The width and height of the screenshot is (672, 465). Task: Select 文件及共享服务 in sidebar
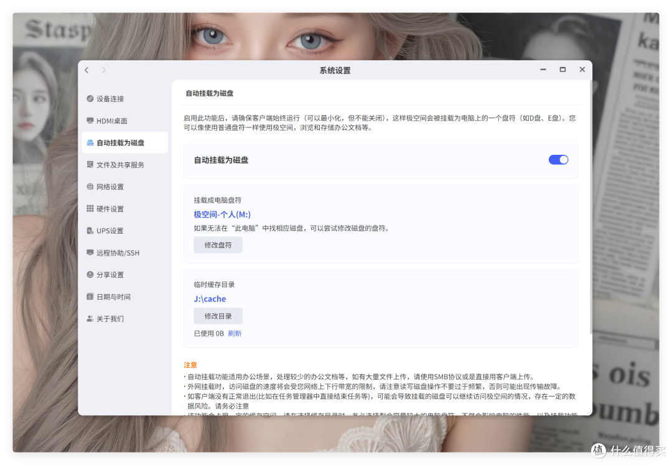coord(124,165)
